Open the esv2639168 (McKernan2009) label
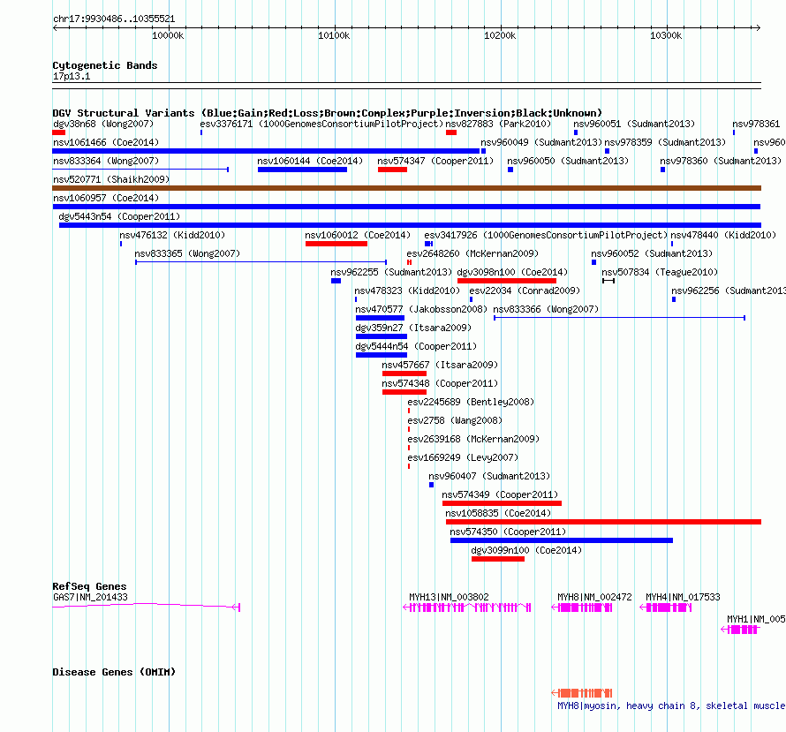Image resolution: width=786 pixels, height=732 pixels. click(x=473, y=439)
